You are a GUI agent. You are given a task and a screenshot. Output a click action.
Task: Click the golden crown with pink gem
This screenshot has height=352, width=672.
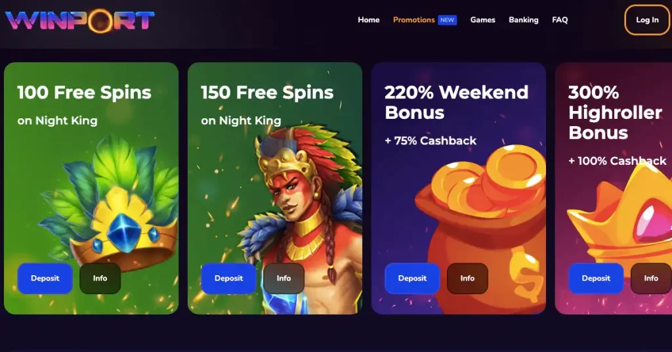[x=621, y=219]
